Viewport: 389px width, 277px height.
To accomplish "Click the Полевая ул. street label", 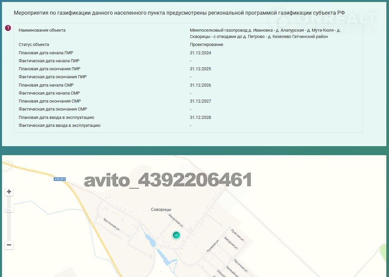I will (x=213, y=246).
